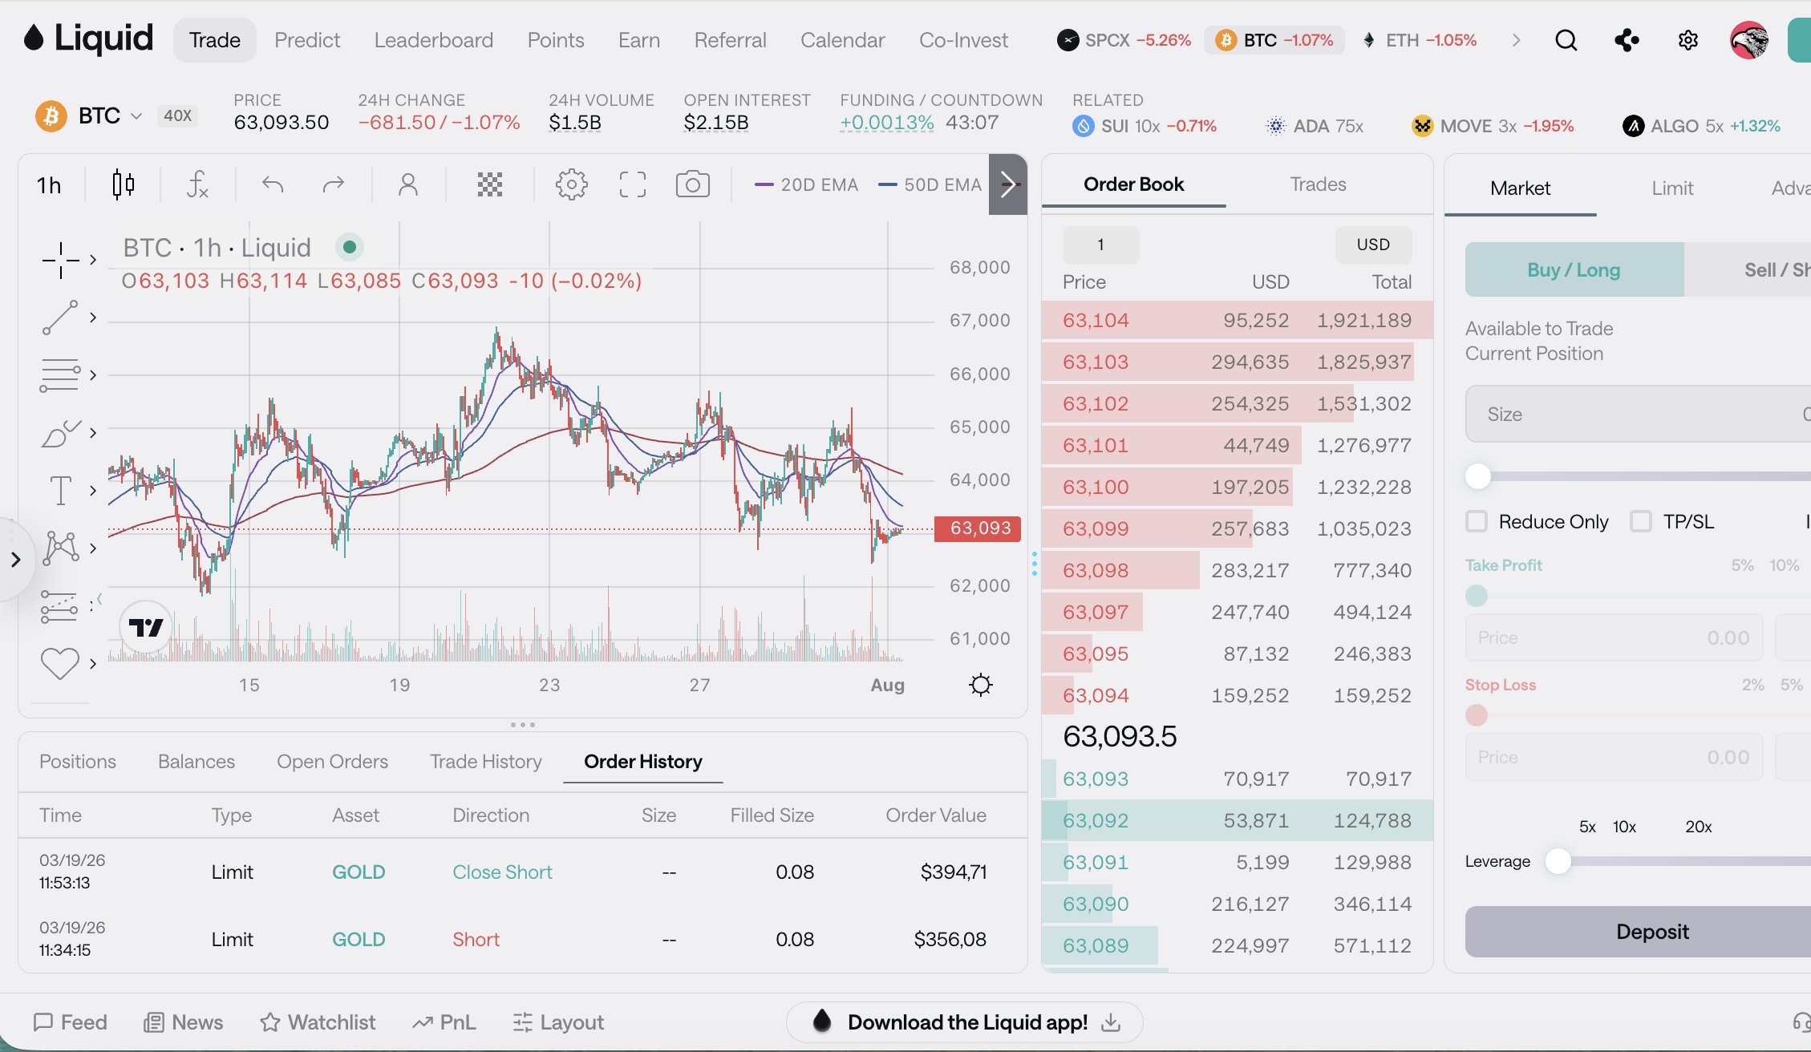Open the candlestick chart type icon
1811x1052 pixels.
tap(123, 184)
